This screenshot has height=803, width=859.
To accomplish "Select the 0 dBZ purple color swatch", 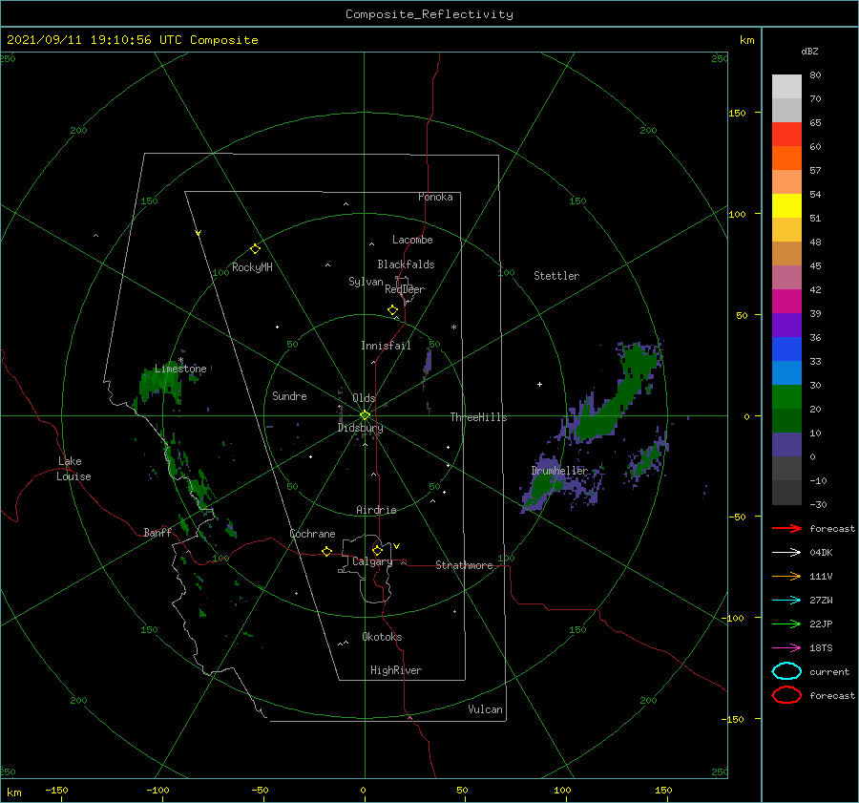I will coord(786,444).
